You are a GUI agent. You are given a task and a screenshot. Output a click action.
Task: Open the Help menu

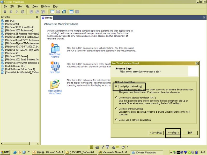55,6
